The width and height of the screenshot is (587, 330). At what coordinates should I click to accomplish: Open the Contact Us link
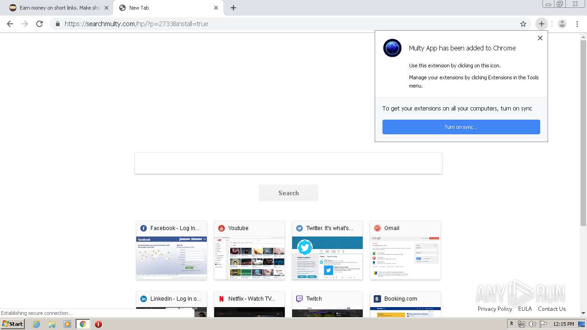[x=552, y=309]
